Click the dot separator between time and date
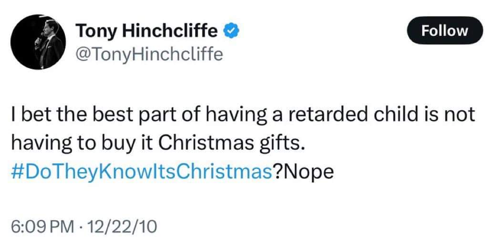 [79, 227]
